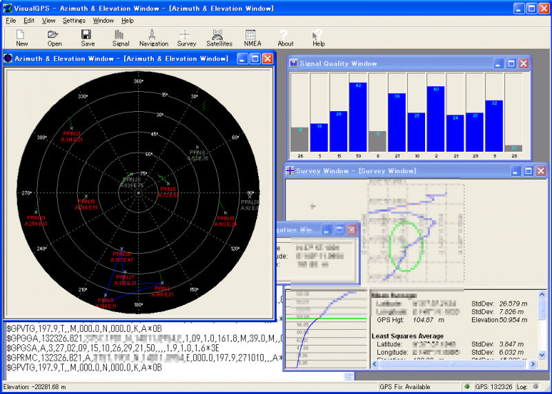The height and width of the screenshot is (394, 552).
Task: Open the Settings menu
Action: coord(74,21)
